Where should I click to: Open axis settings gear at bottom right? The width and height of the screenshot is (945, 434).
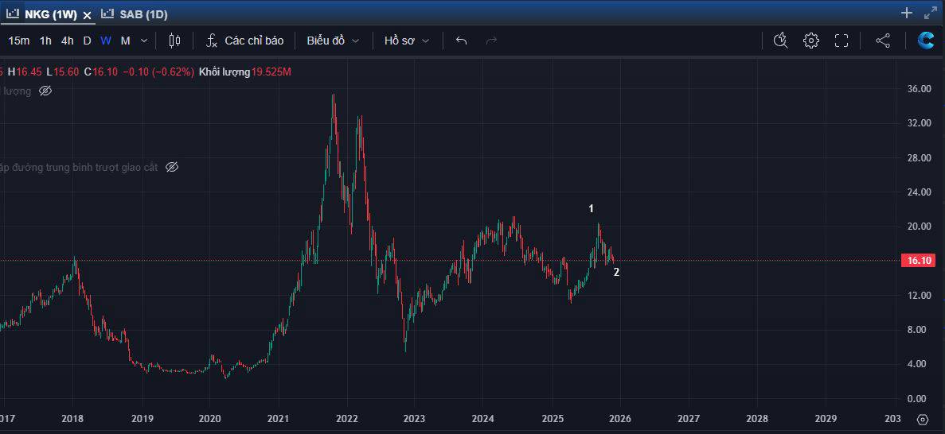click(922, 419)
